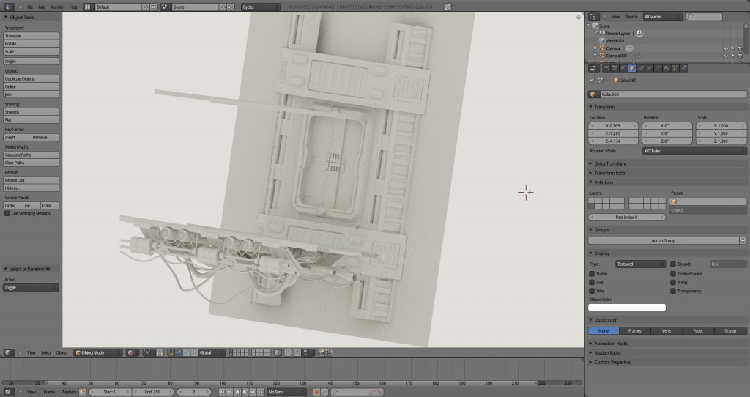The height and width of the screenshot is (397, 750).
Task: Click the Duplicate Objects button
Action: pos(31,78)
